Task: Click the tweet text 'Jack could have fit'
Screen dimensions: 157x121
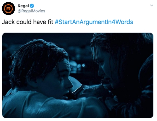Action: 27,22
